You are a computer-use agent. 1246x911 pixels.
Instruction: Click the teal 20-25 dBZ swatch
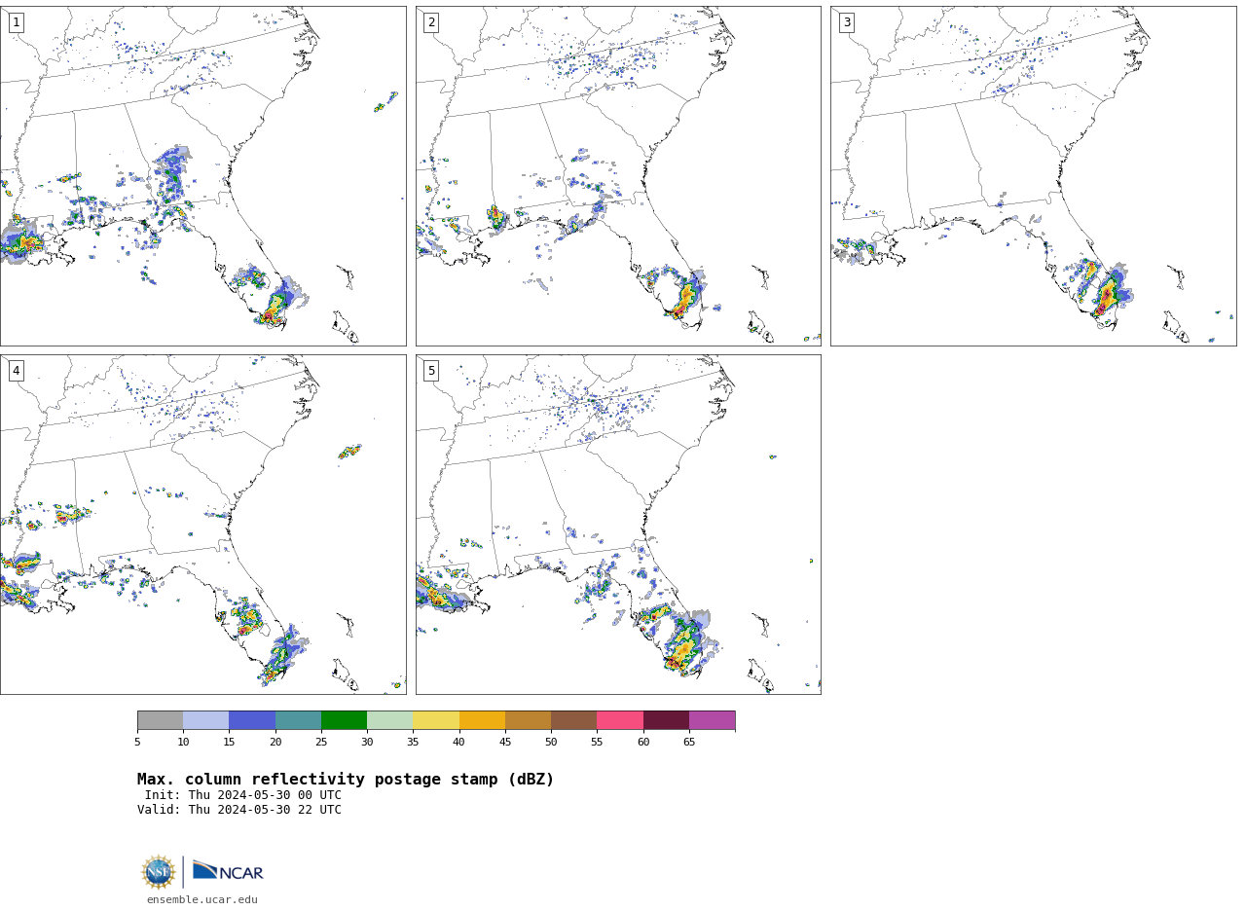(x=298, y=720)
